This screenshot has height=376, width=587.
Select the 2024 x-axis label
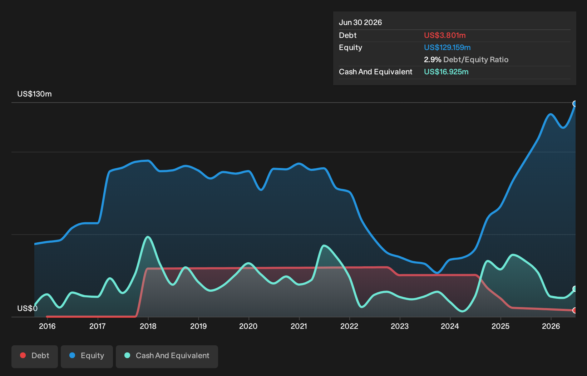(x=450, y=326)
